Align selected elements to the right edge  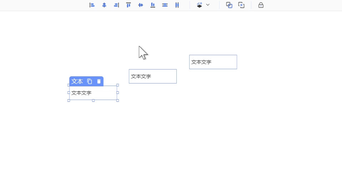click(116, 5)
